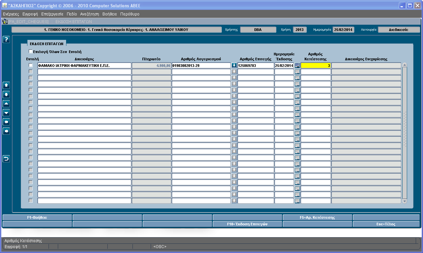This screenshot has height=253, width=423.
Task: Click the Λειτουργία field showing Διαδικασία
Action: 399,30
